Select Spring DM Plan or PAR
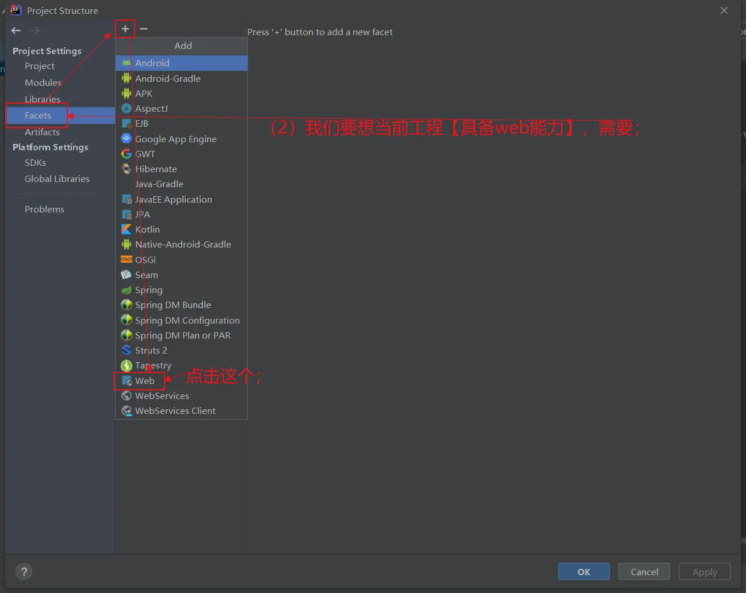 [182, 335]
